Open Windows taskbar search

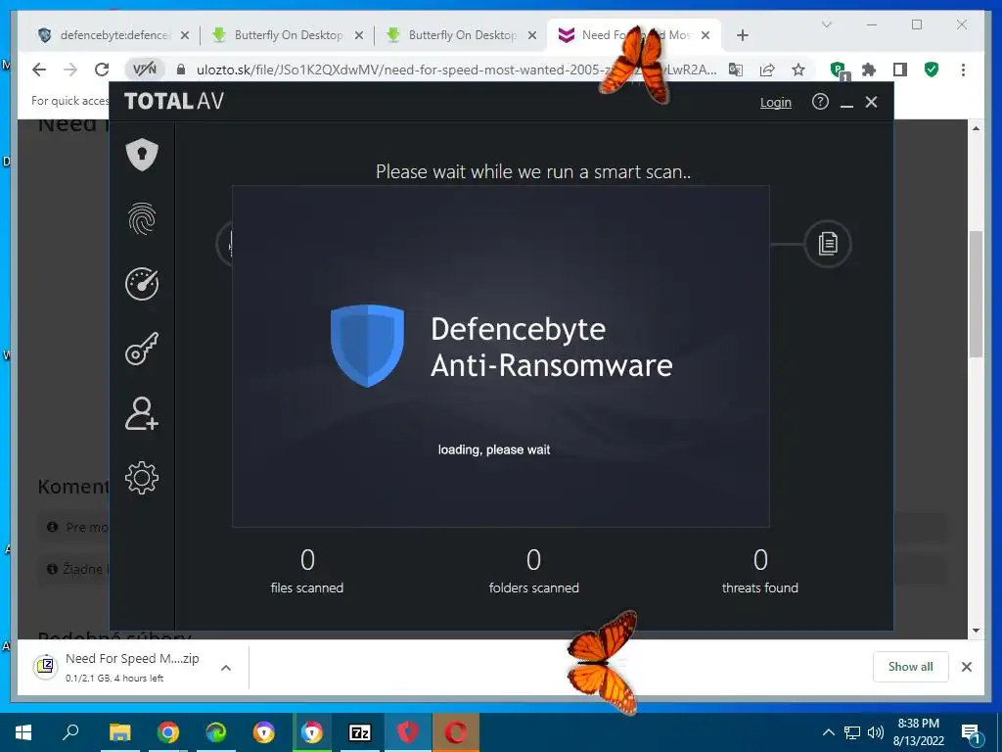coord(70,732)
